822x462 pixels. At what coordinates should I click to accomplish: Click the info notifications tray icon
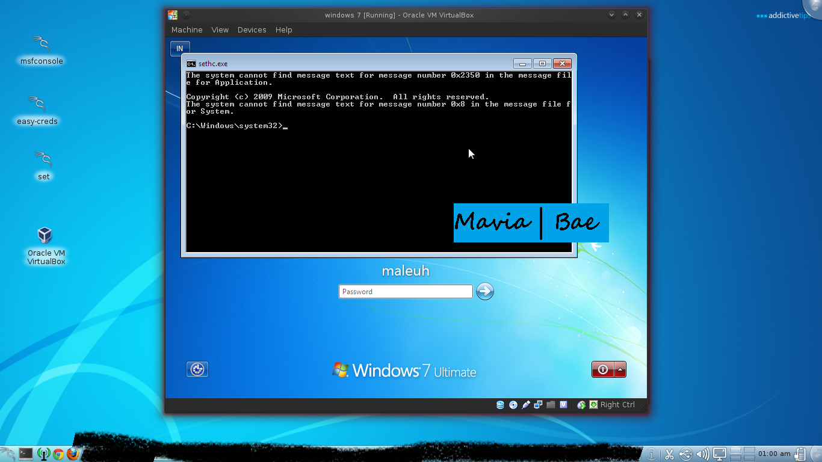(x=652, y=454)
